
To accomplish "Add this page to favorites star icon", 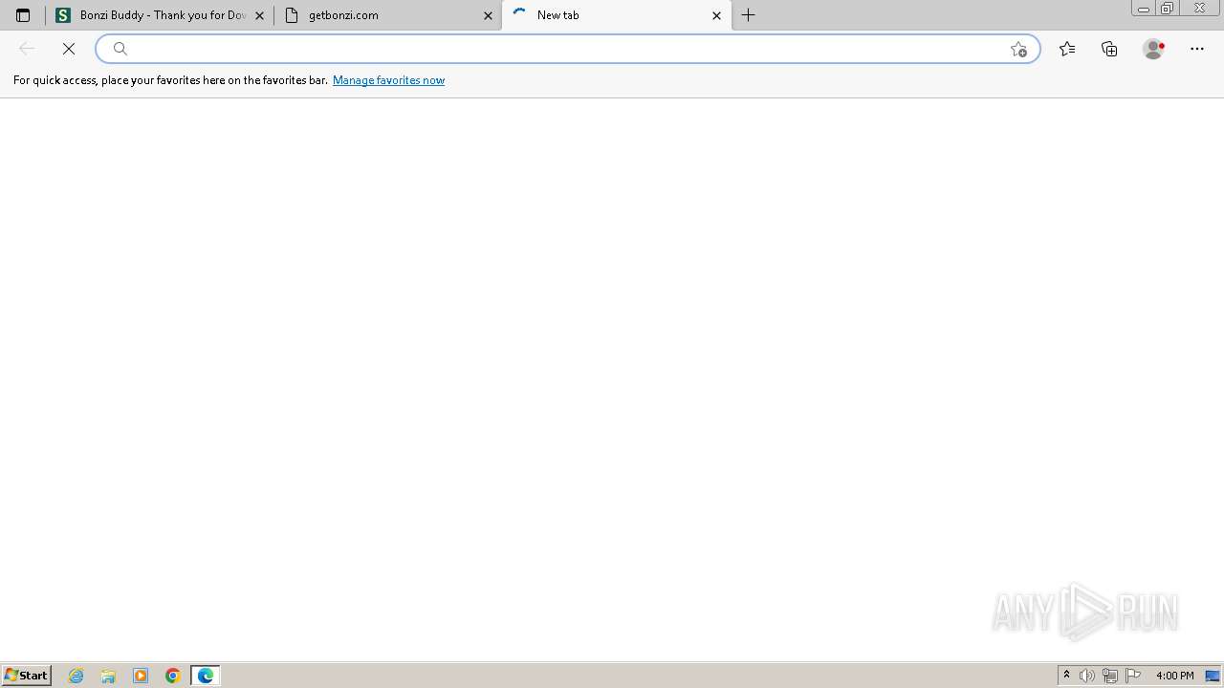I will pyautogui.click(x=1018, y=49).
